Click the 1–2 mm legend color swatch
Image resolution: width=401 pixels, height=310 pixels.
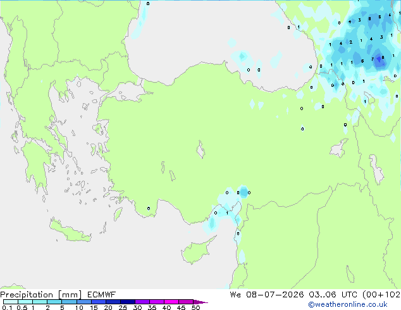tap(40, 302)
